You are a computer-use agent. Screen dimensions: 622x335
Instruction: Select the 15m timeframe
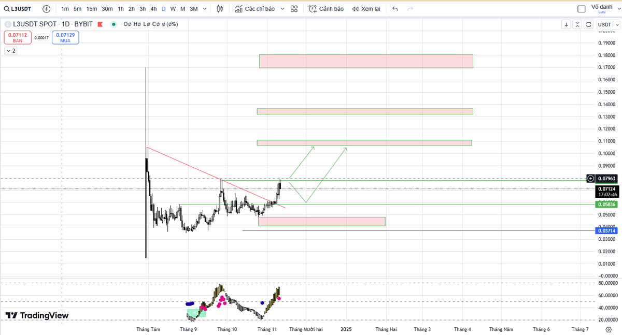tap(92, 9)
